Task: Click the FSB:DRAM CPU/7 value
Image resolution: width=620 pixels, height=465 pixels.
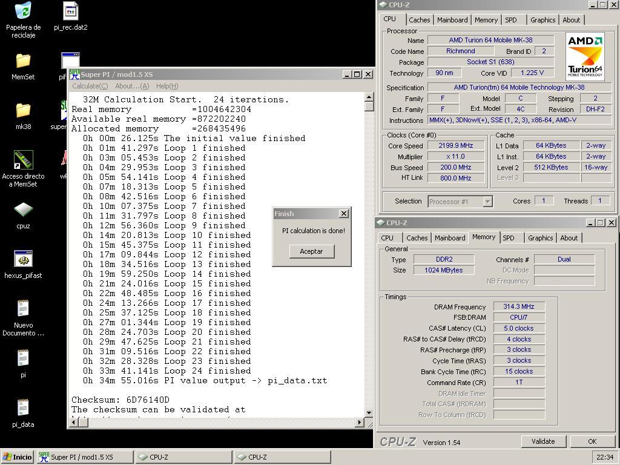Action: pyautogui.click(x=519, y=317)
